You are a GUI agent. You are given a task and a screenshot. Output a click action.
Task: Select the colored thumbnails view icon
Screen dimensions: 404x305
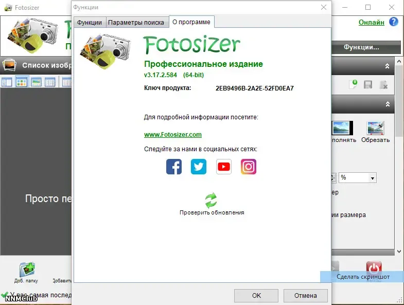pyautogui.click(x=22, y=82)
